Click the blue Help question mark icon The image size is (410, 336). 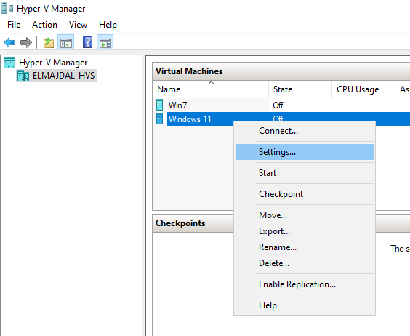87,42
